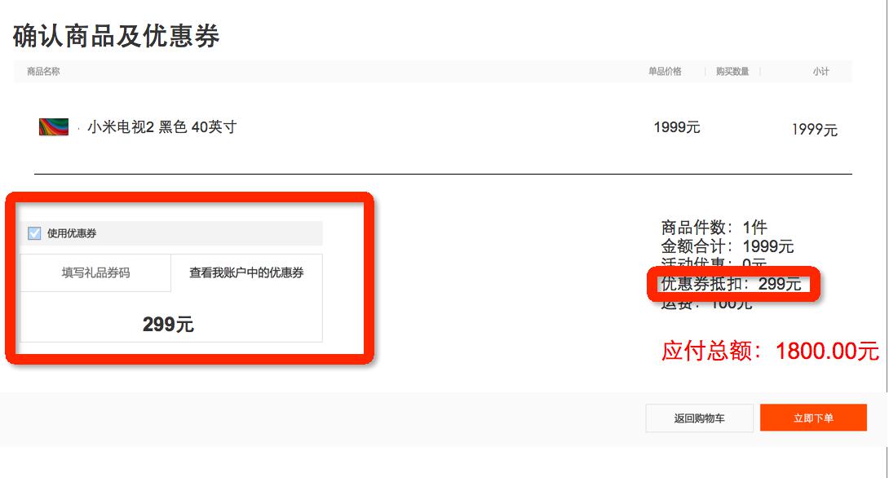Click the 应付总额 1800.00元 total
Screen dimensions: 889x478
point(770,351)
